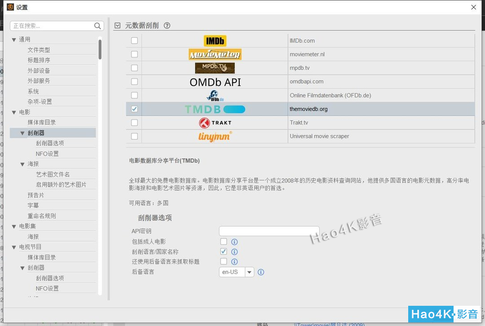Close the 设置 dialog
Viewport: 485px width, 326px height.
click(474, 7)
